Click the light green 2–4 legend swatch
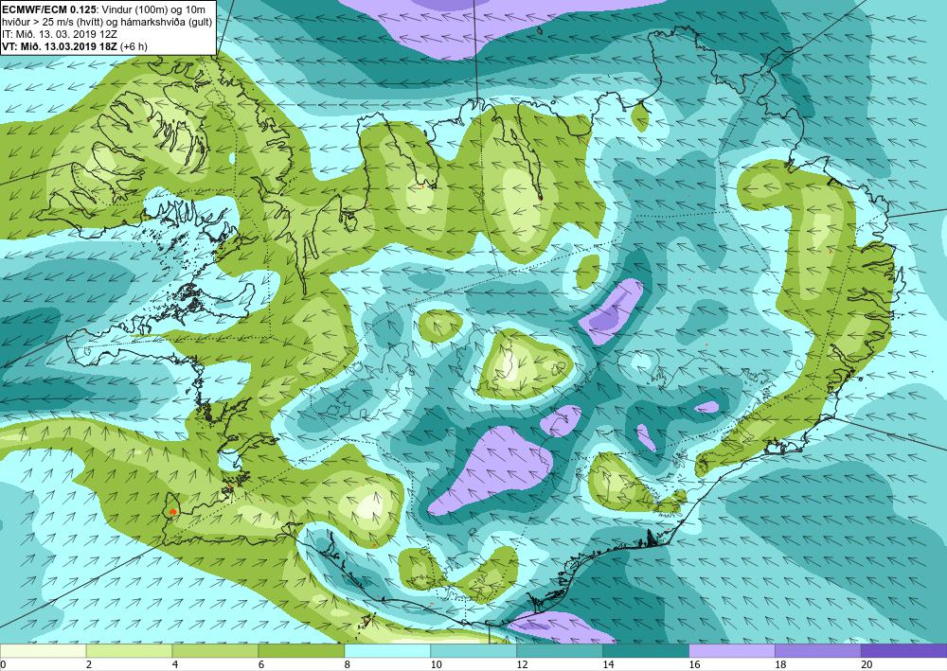The width and height of the screenshot is (947, 671). [129, 651]
